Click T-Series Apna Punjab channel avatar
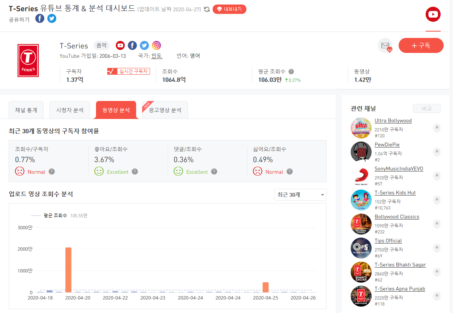Screen dimensions: 453x313 click(361, 296)
